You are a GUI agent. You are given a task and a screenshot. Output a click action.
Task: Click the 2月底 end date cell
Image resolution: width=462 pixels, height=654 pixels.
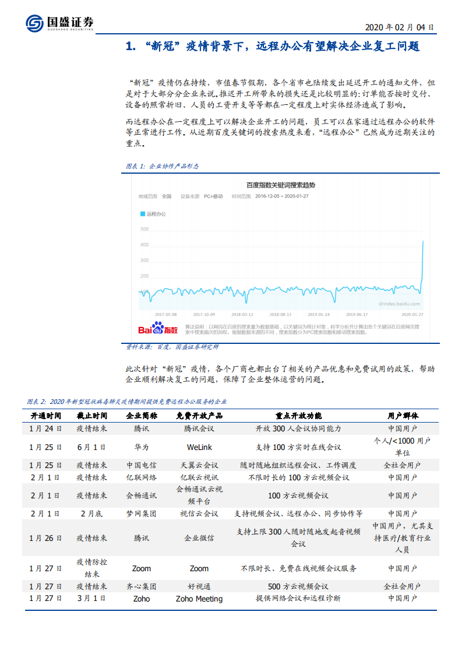(x=91, y=514)
